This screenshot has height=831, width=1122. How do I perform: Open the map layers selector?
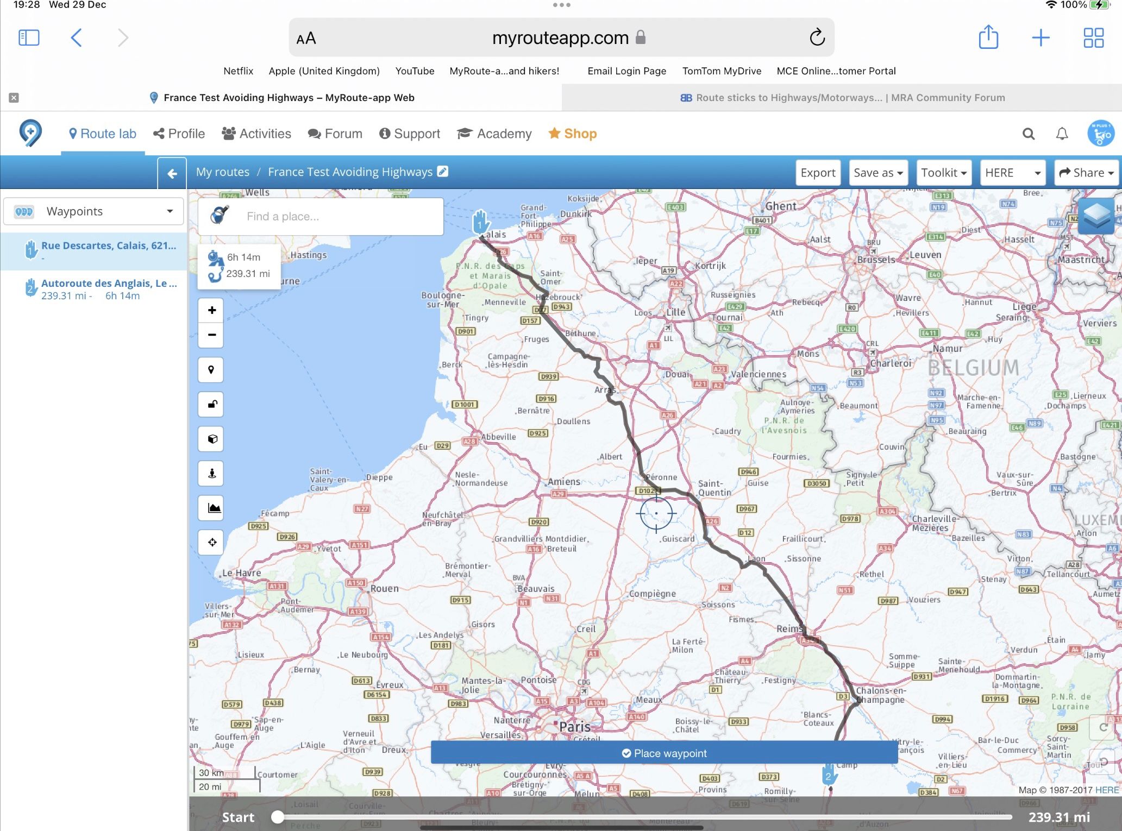[x=1096, y=216]
